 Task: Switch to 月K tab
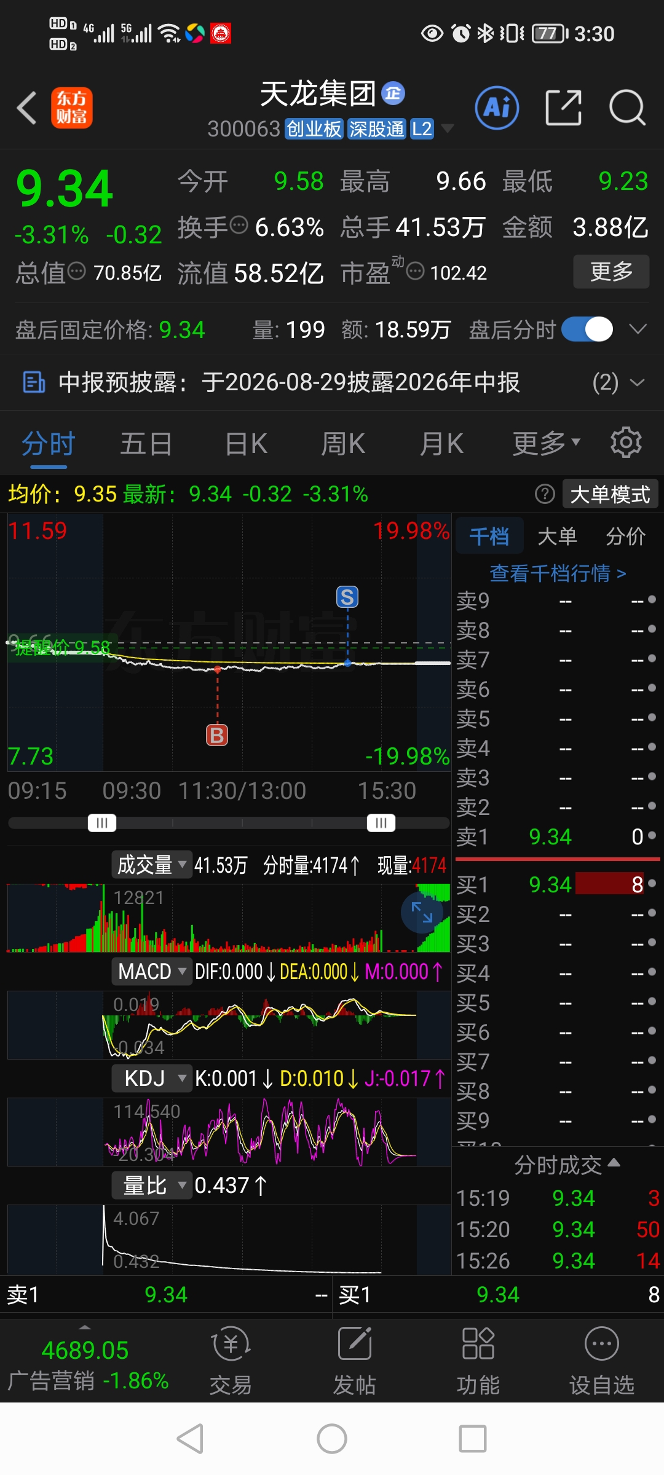[441, 443]
